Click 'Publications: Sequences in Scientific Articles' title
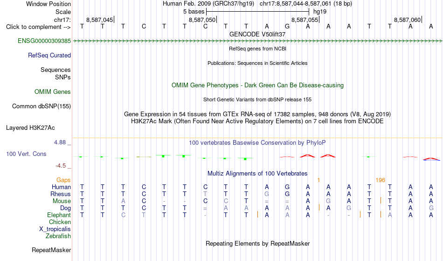The image size is (443, 261). click(257, 63)
